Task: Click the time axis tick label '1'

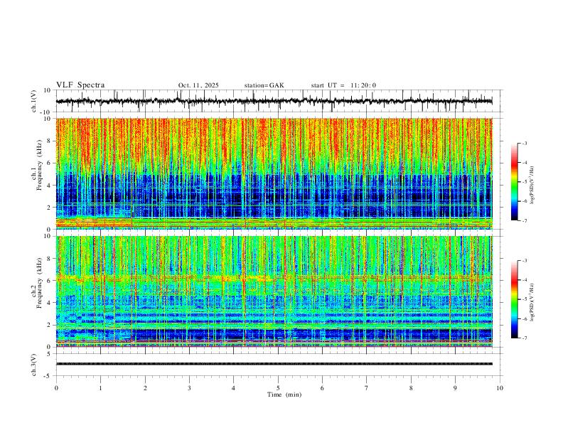Action: [x=100, y=388]
